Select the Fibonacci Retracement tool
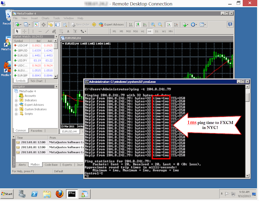Image resolution: width=259 pixels, height=201 pixels. (61, 31)
